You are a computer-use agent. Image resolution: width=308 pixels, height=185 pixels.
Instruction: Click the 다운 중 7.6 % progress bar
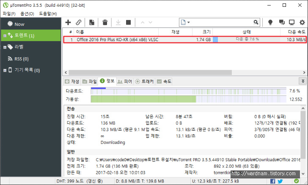tap(247, 39)
